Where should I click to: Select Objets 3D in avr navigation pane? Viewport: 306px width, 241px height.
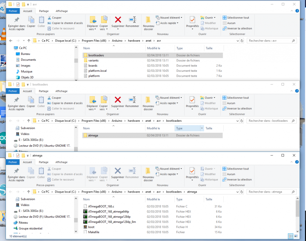25,77
